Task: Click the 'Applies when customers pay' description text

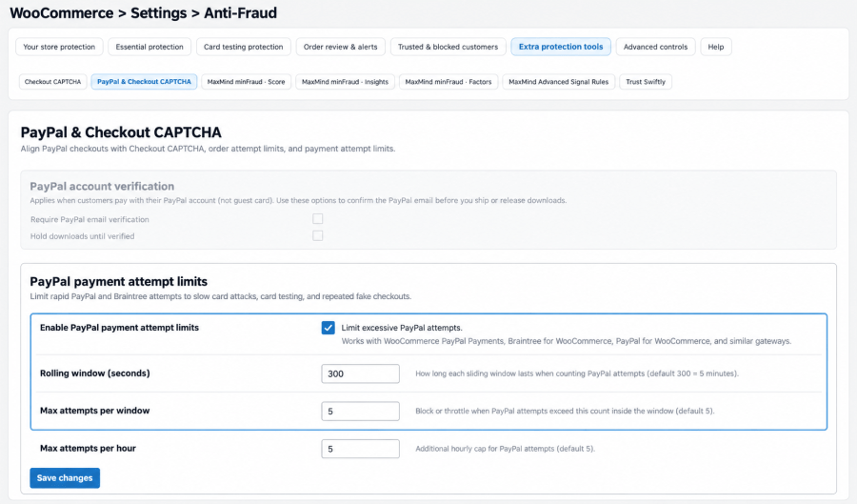Action: pyautogui.click(x=298, y=201)
